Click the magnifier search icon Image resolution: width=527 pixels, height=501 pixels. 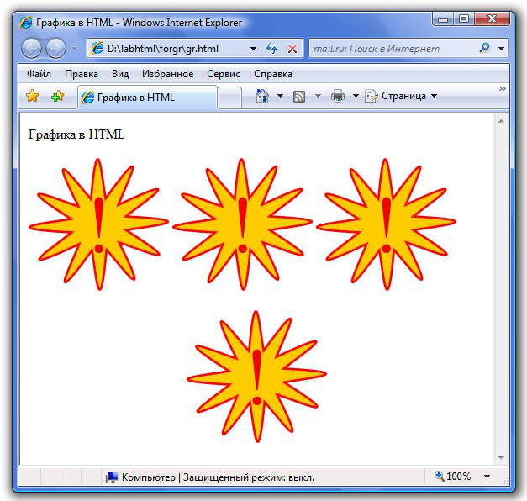pos(484,48)
